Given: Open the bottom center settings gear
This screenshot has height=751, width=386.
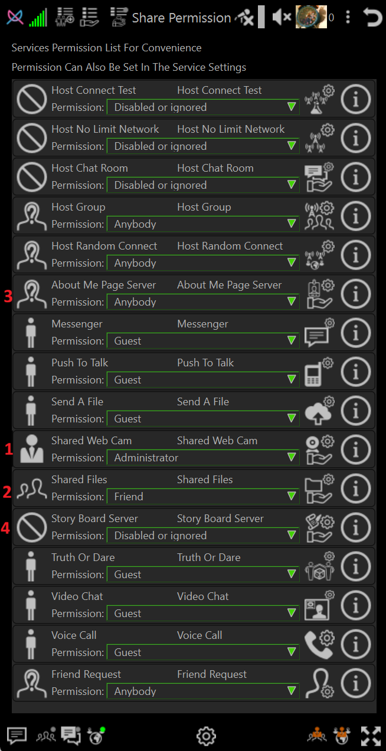Looking at the screenshot, I should 206,736.
